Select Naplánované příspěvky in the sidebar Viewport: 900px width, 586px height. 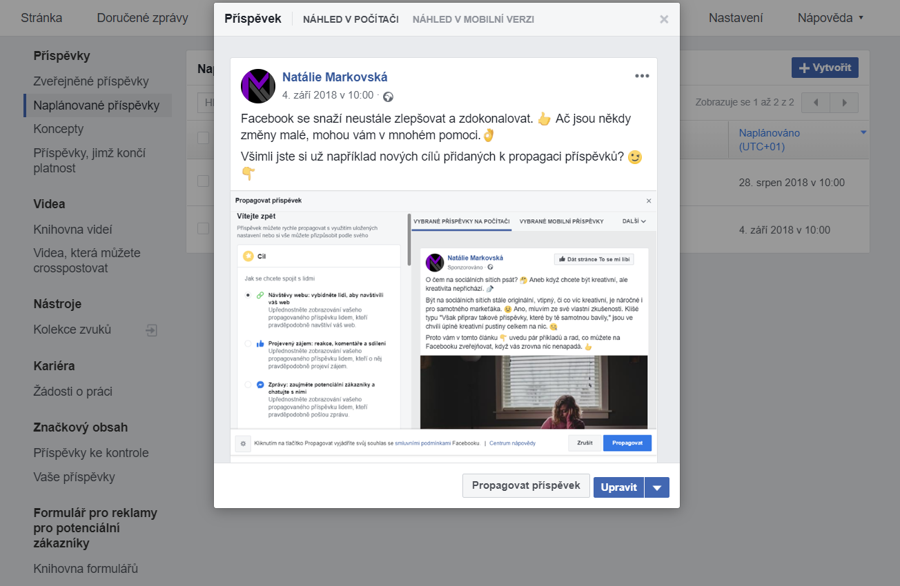coord(97,105)
